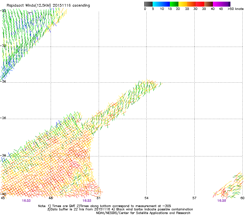Click the "Rapidscat Winds(12.5KM) 20151116 ascending" title
Screen dimensions: 245x215
48,6
